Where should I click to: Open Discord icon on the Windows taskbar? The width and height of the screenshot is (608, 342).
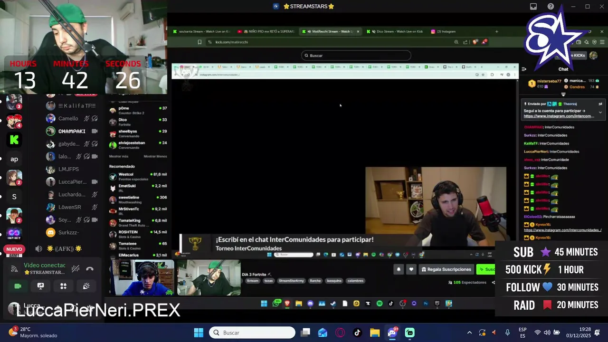click(392, 332)
